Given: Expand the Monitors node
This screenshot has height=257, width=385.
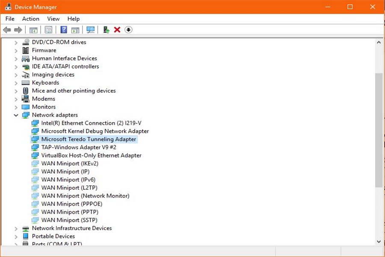Looking at the screenshot, I should click(x=16, y=108).
